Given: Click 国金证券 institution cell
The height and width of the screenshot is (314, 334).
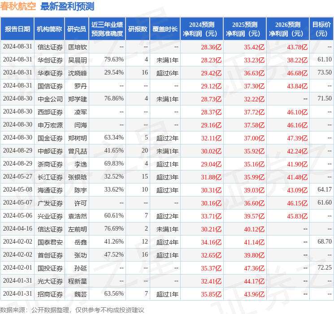Looking at the screenshot, I should (x=50, y=138).
